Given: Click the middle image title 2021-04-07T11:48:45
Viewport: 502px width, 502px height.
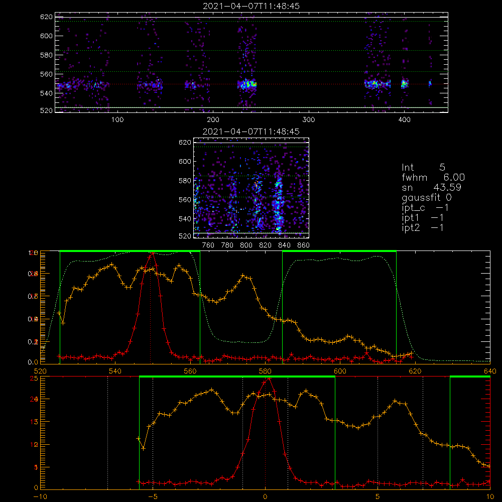Looking at the screenshot, I should 252,132.
